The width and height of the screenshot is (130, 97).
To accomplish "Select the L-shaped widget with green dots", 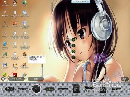I will pos(89,89).
